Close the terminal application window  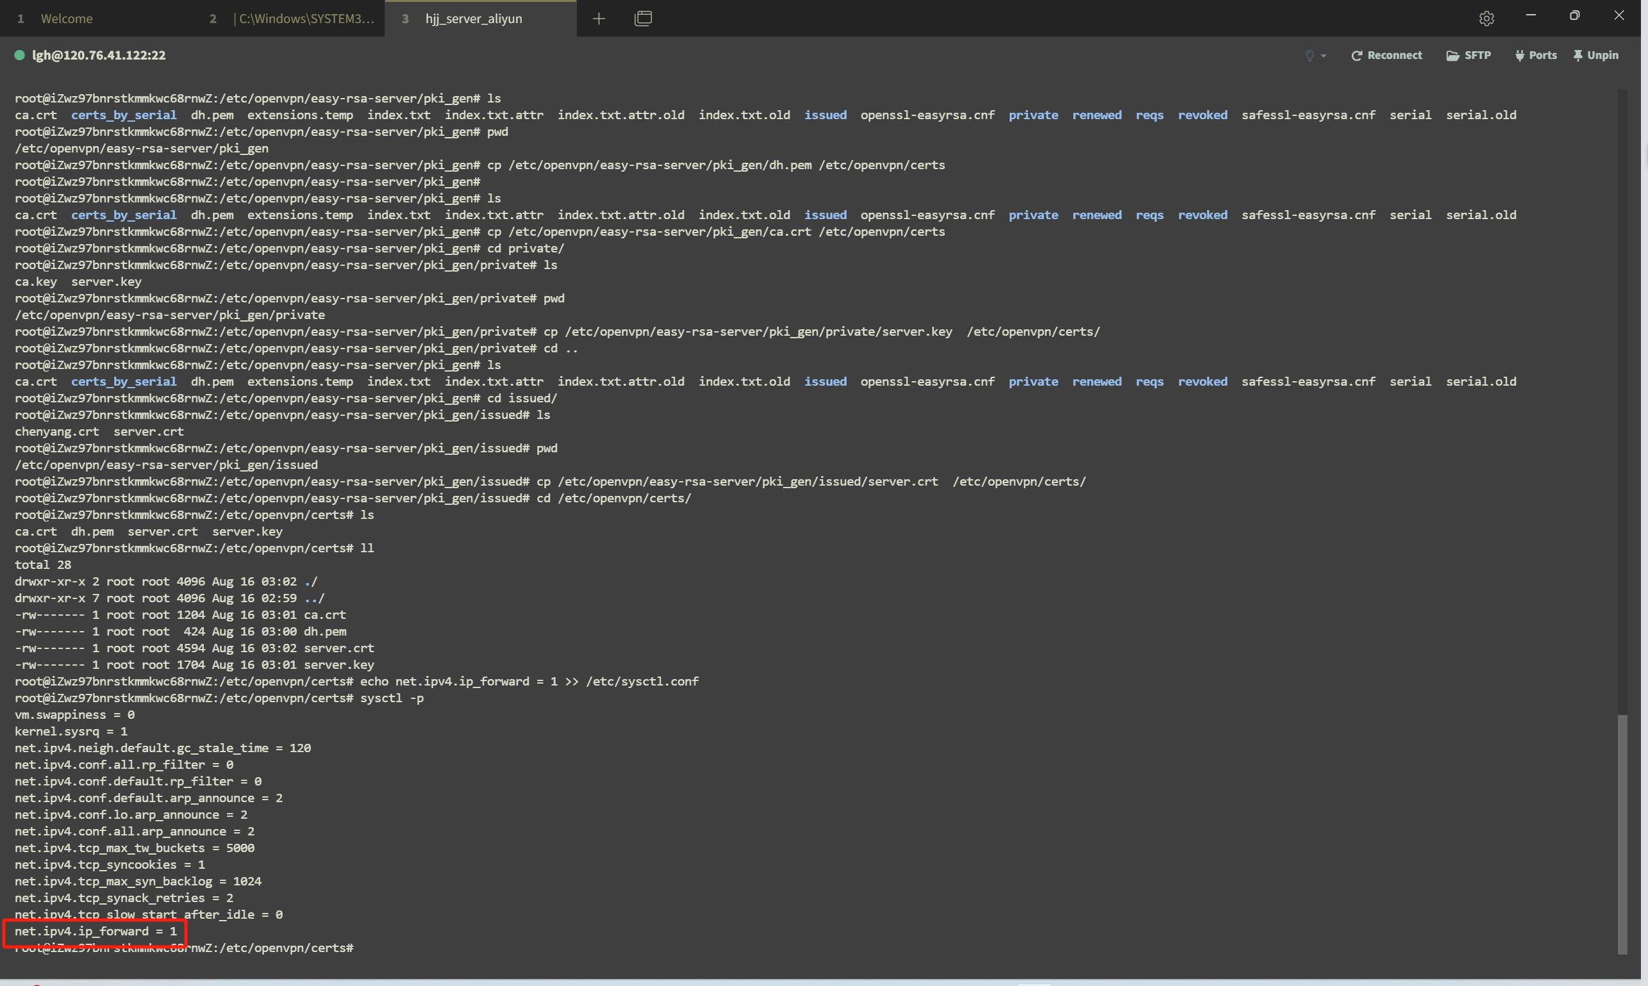point(1619,15)
